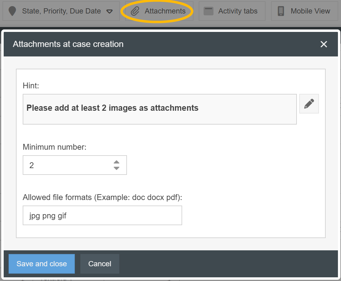341x281 pixels.
Task: Close the Attachments at case creation dialog
Action: [x=324, y=44]
